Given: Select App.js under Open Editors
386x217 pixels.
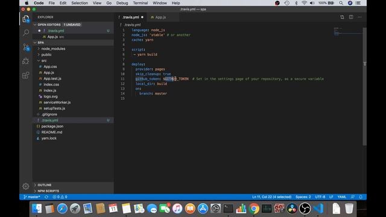Looking at the screenshot, I should pyautogui.click(x=74, y=37).
